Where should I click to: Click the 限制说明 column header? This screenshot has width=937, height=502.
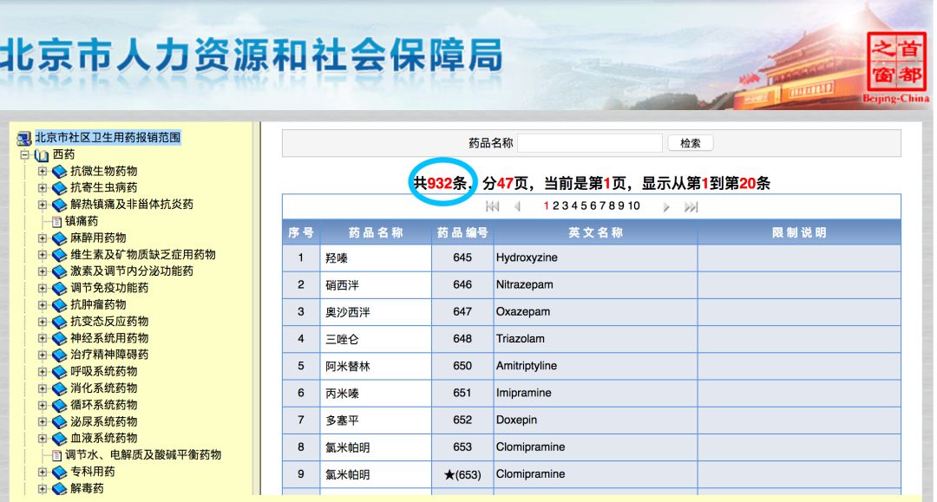(x=800, y=233)
